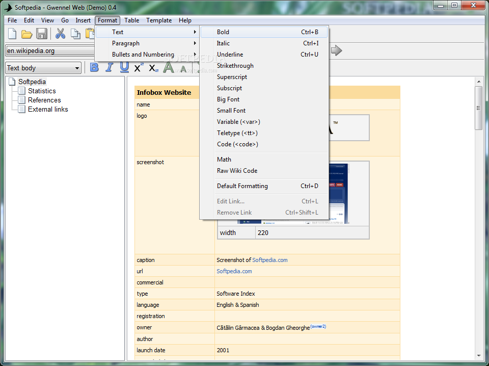Open the Insert menu
The image size is (489, 366).
(x=83, y=20)
